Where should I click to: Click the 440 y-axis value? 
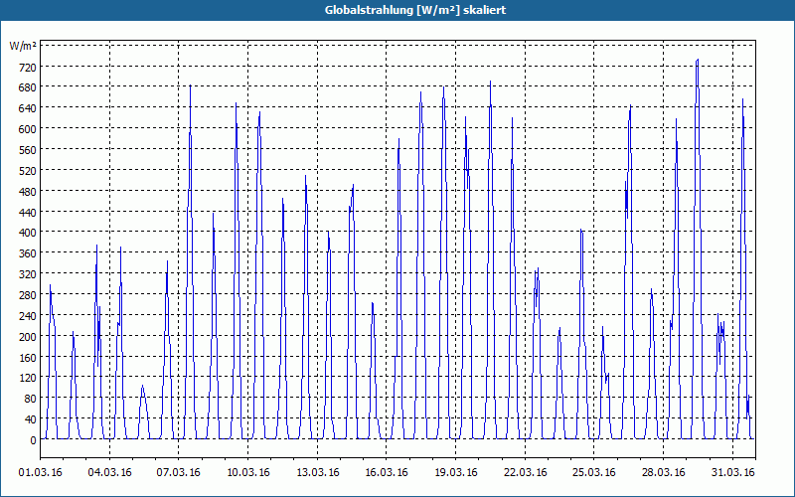28,213
